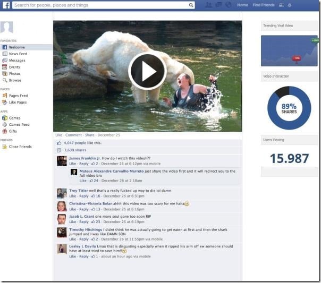Click the Gifts present icon
321x283 pixels.
4,131
